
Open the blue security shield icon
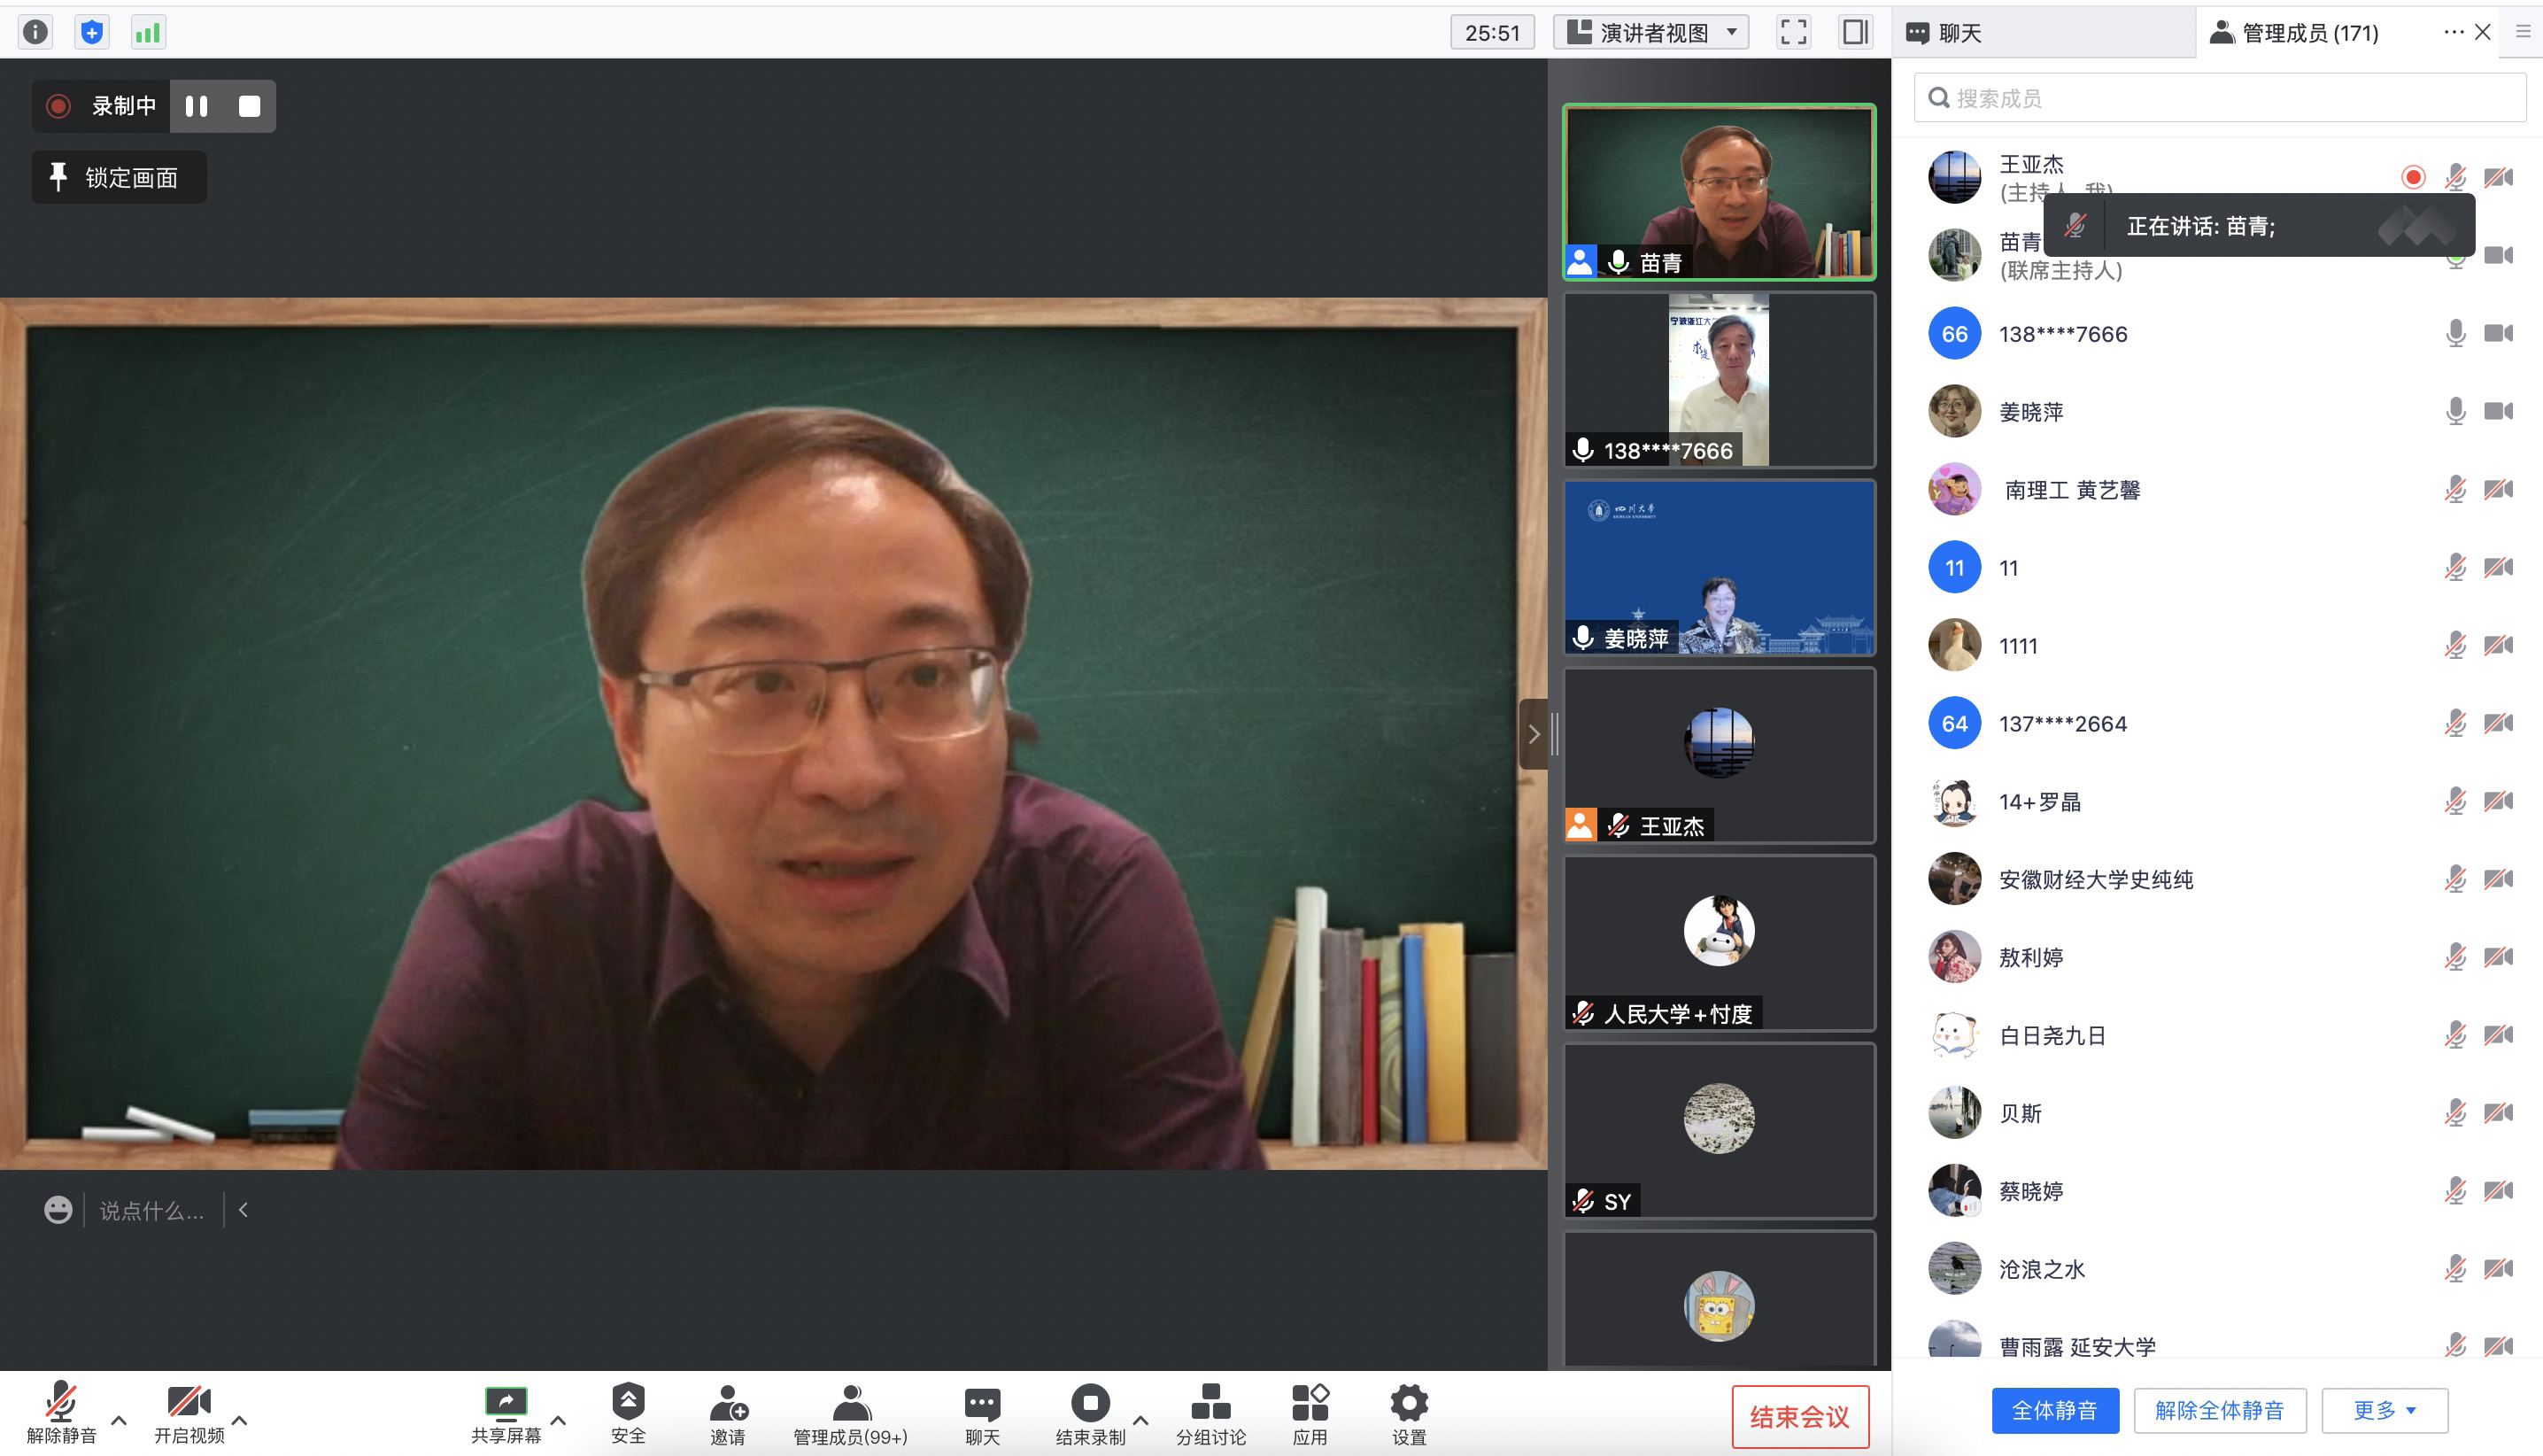pyautogui.click(x=92, y=32)
